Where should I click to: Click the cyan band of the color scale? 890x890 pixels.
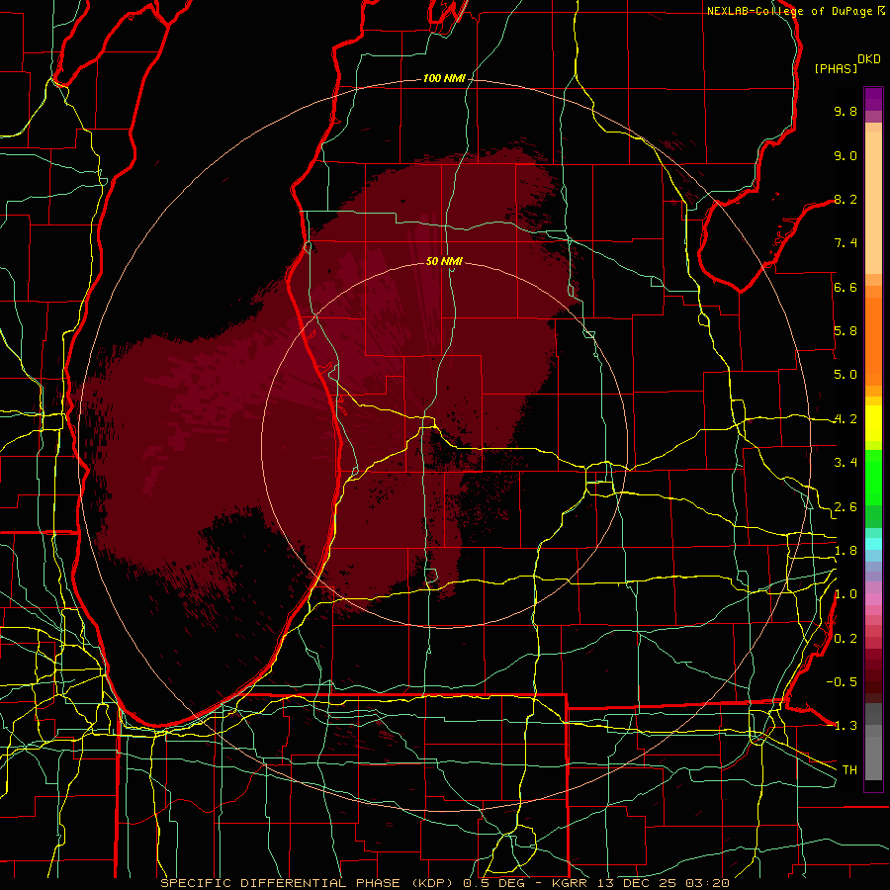(873, 544)
